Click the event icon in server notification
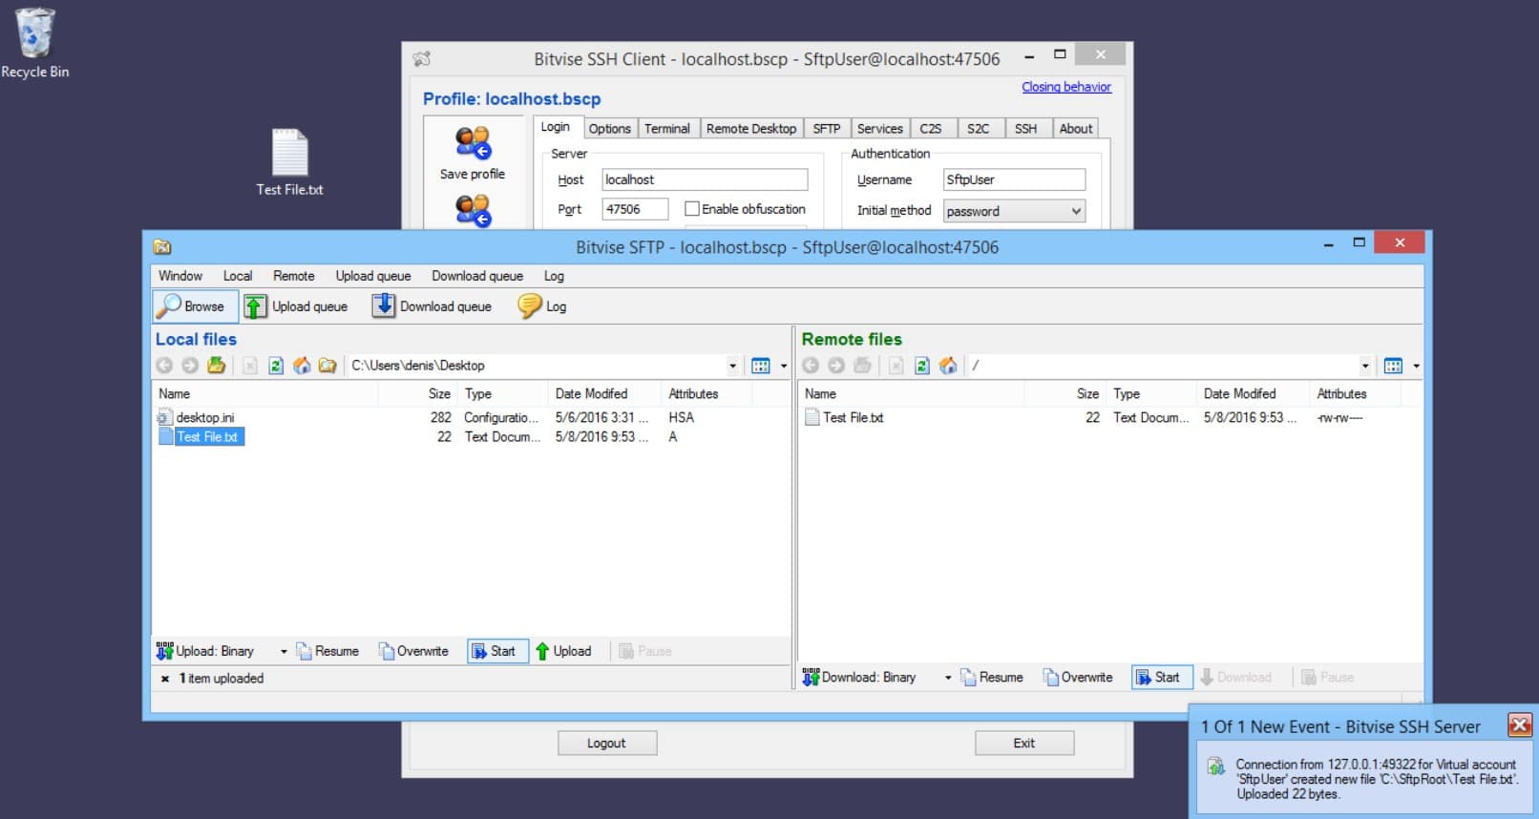 [x=1216, y=766]
